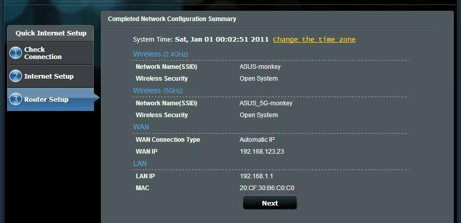The width and height of the screenshot is (461, 223).
Task: Open the Internet Setup step
Action: coord(50,76)
